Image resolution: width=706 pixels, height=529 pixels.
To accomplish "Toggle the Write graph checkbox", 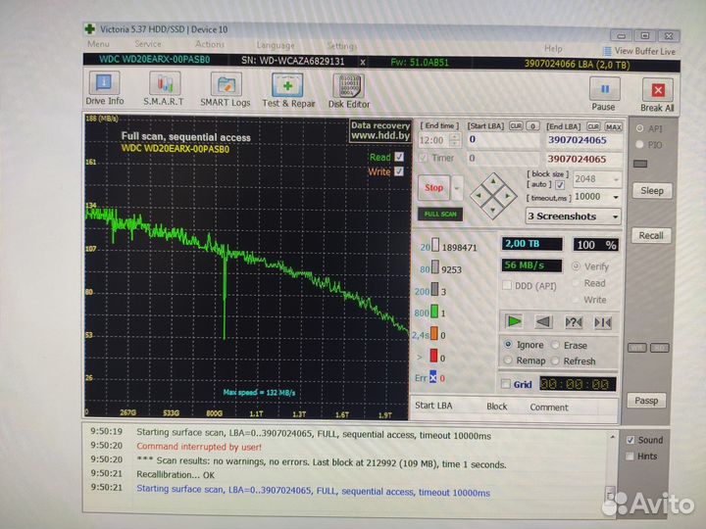I will (399, 171).
